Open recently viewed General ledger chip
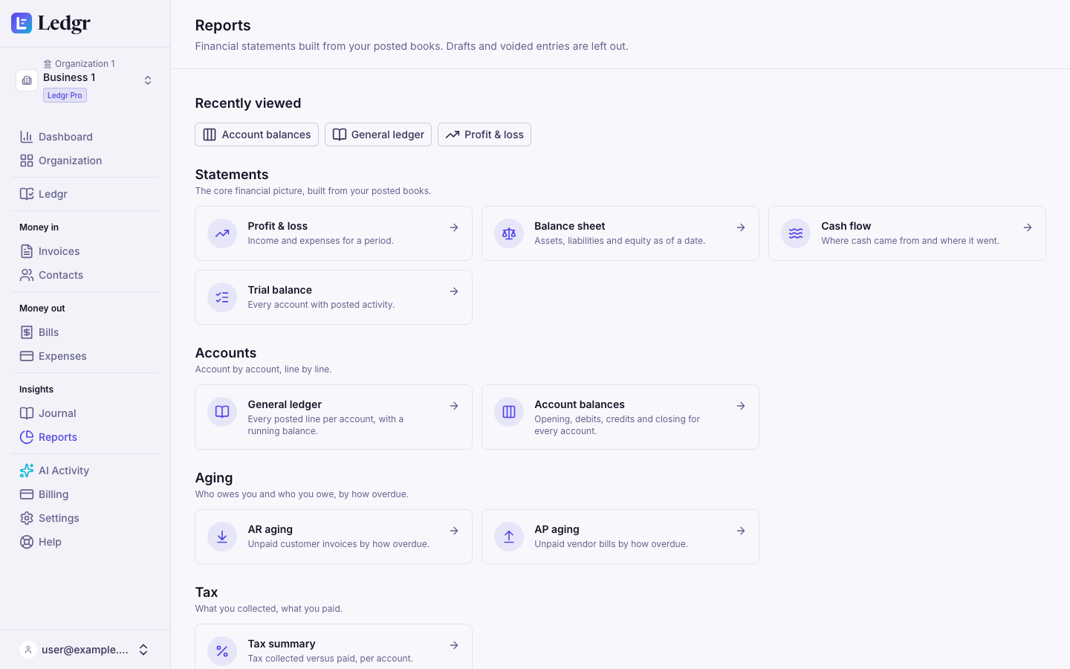This screenshot has width=1070, height=669. tap(378, 135)
